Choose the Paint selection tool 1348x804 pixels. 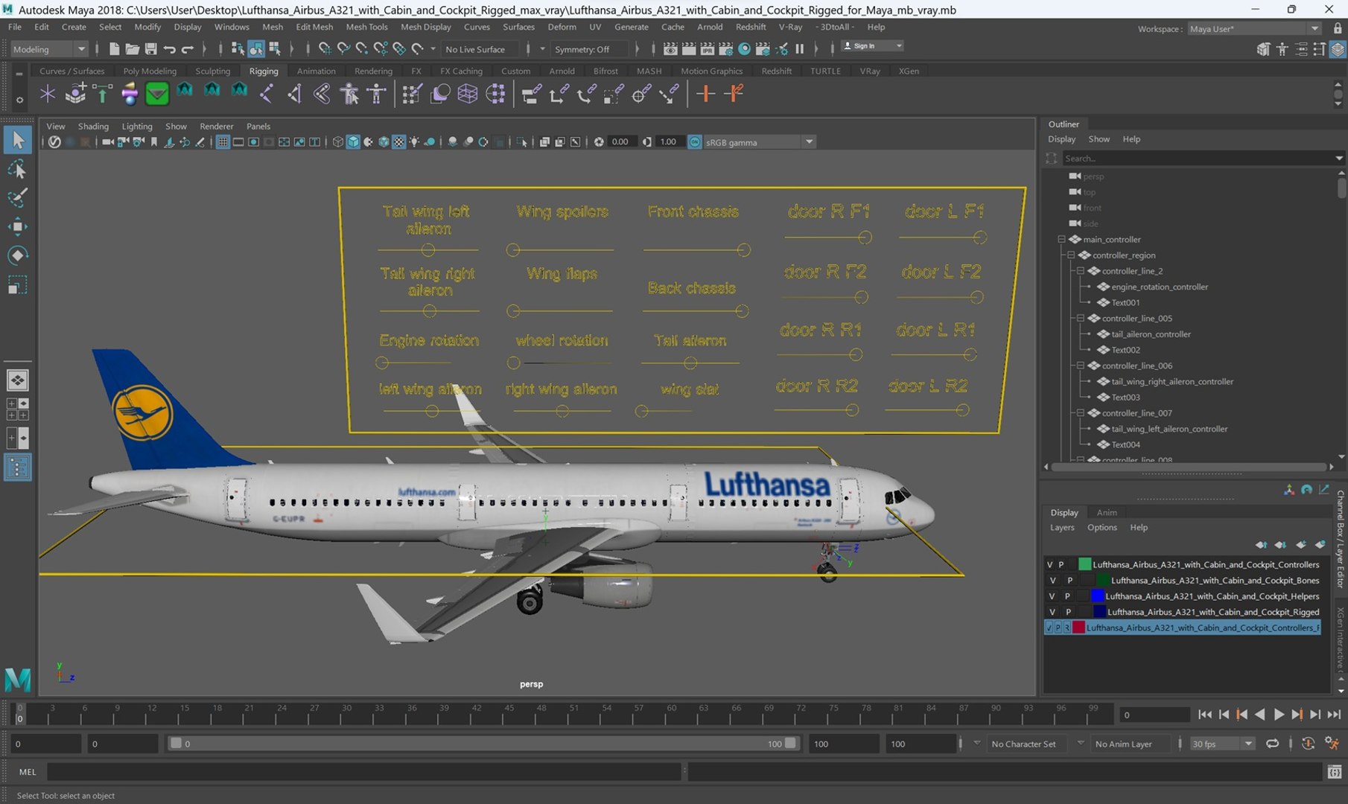[17, 198]
